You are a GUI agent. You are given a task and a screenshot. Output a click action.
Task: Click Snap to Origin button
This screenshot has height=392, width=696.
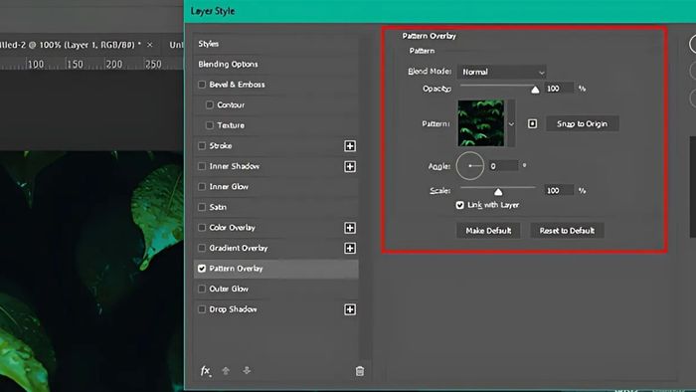582,123
